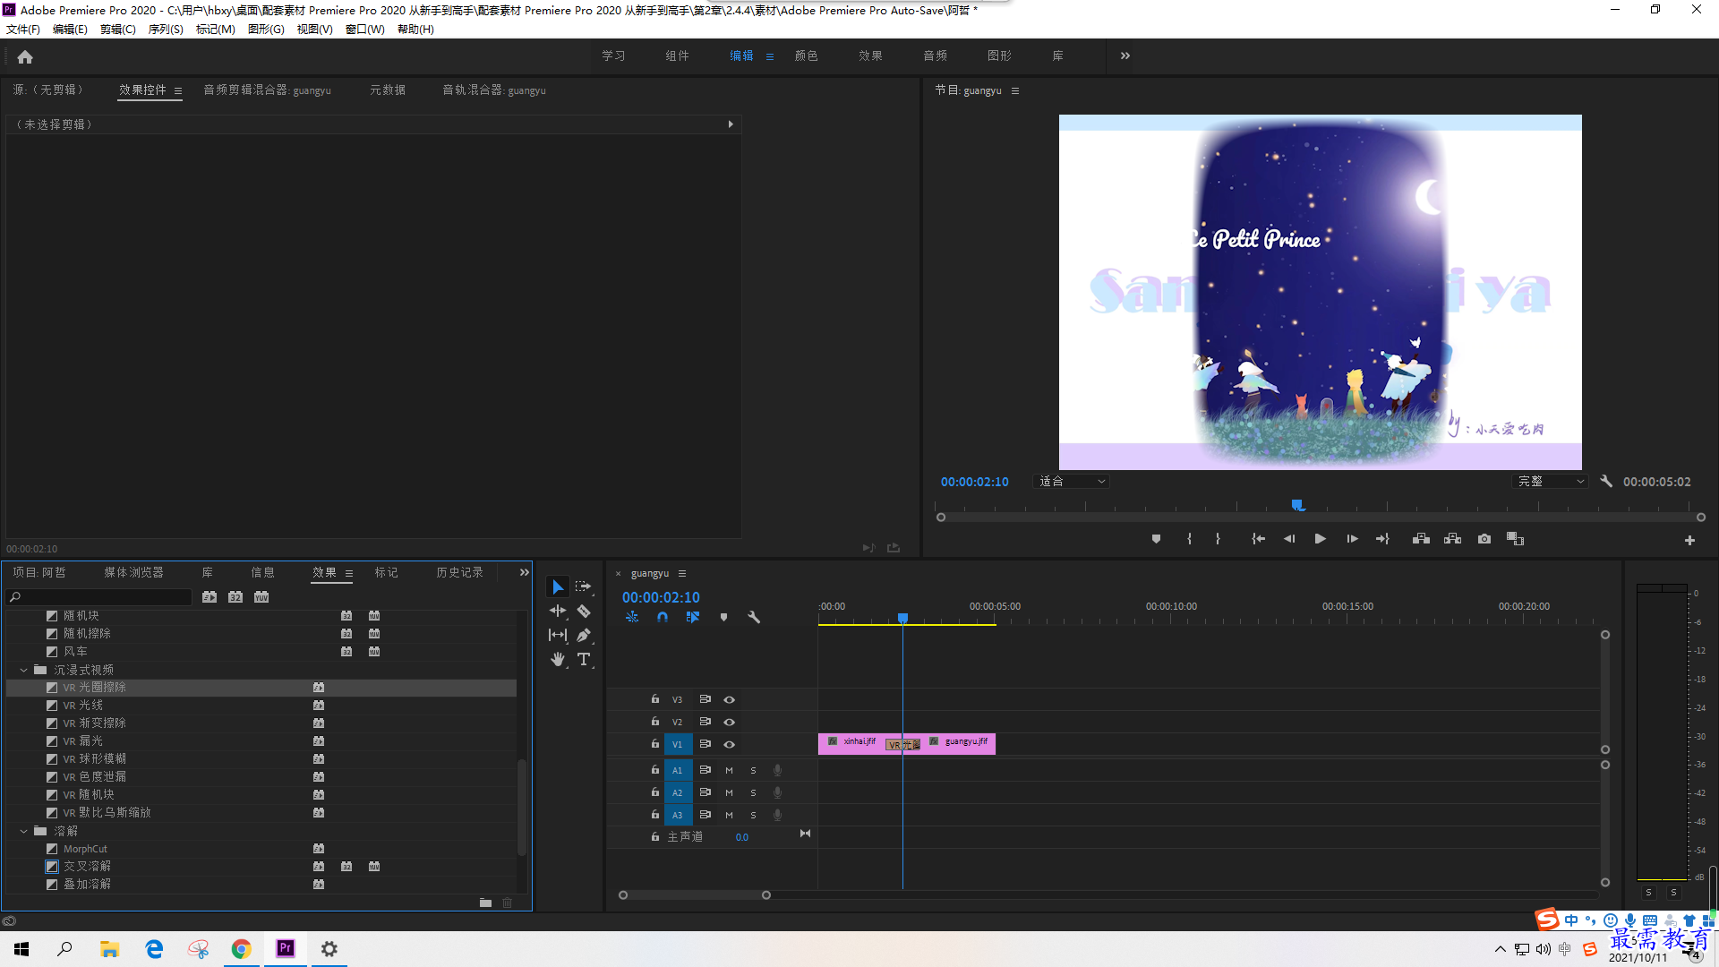Image resolution: width=1719 pixels, height=967 pixels.
Task: Select the Track Select Forward tool
Action: pos(584,586)
